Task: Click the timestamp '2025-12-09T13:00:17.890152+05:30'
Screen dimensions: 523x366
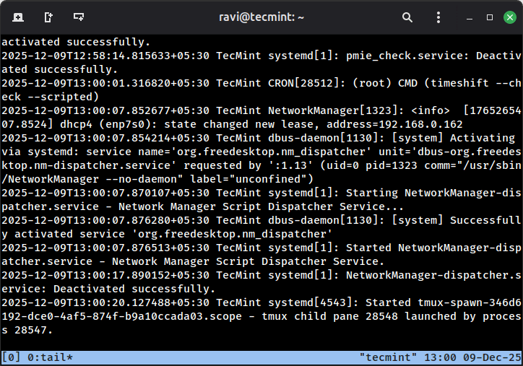Action: tap(105, 275)
